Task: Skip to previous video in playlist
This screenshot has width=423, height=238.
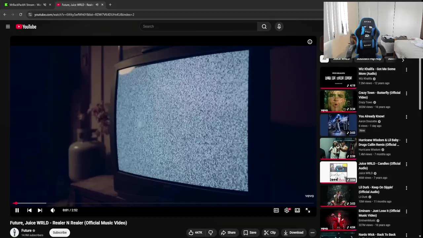Action: (29, 210)
